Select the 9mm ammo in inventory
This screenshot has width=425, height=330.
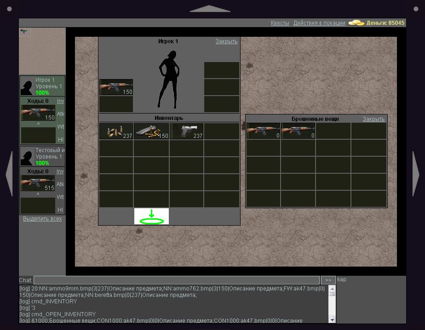pyautogui.click(x=116, y=131)
